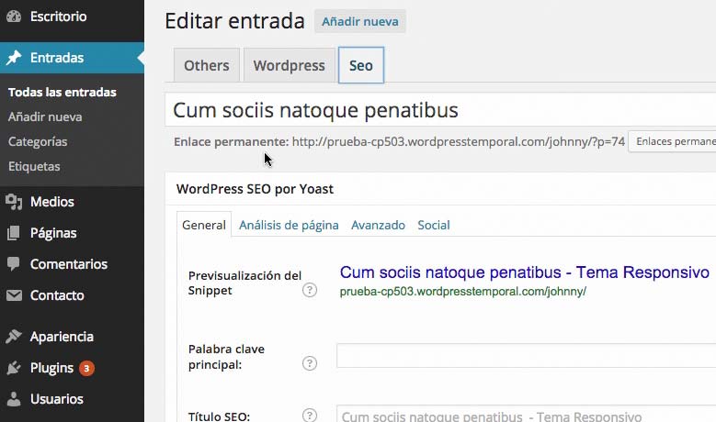Viewport: 716px width, 422px height.
Task: Click the permalink URL text
Action: (459, 141)
